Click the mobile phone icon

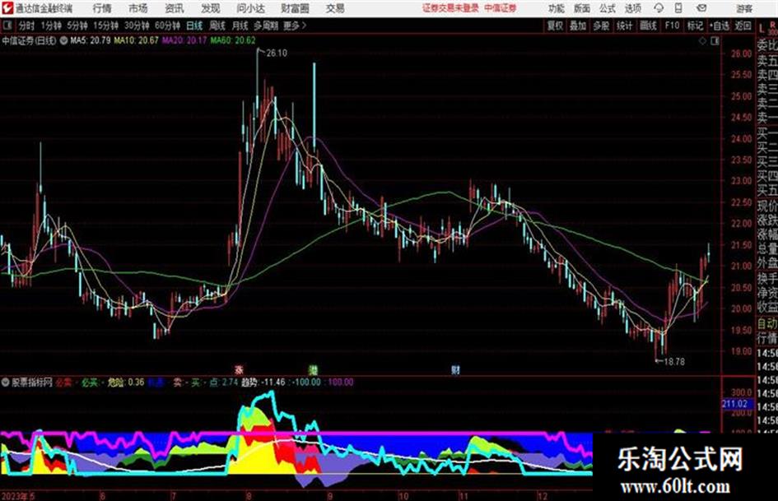point(678,8)
